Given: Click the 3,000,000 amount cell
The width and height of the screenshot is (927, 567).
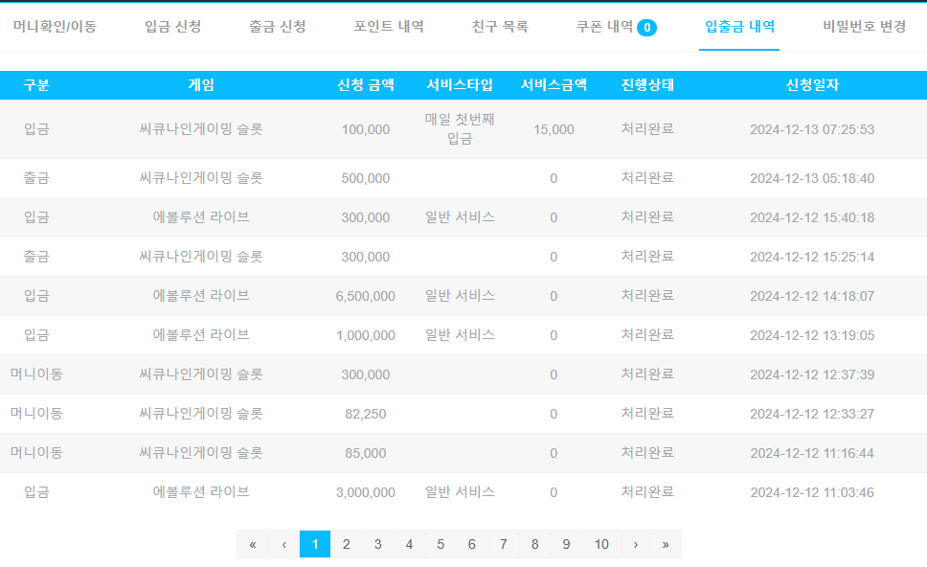Looking at the screenshot, I should 366,492.
